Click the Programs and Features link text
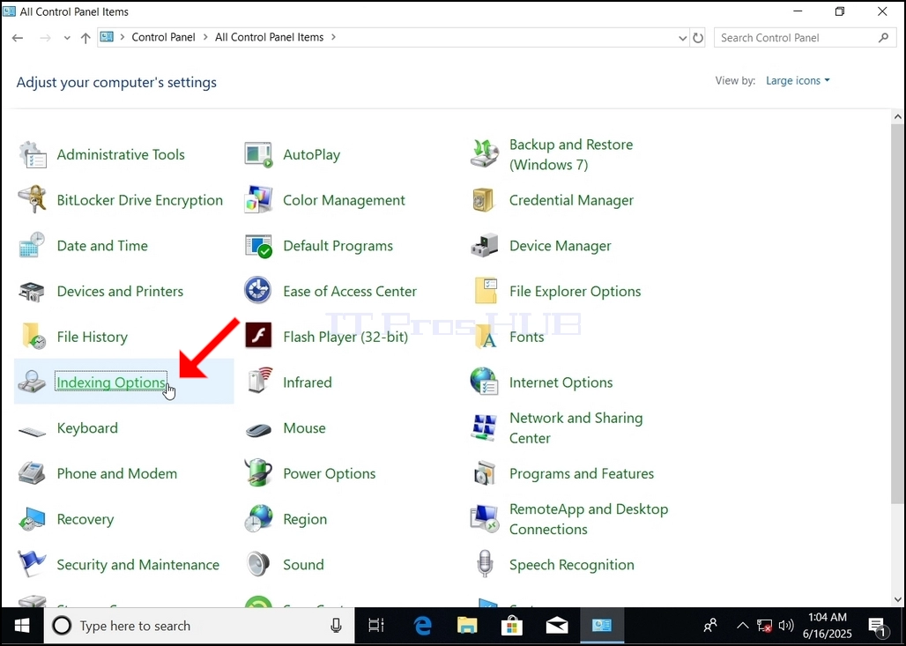Image resolution: width=906 pixels, height=646 pixels. click(x=582, y=473)
